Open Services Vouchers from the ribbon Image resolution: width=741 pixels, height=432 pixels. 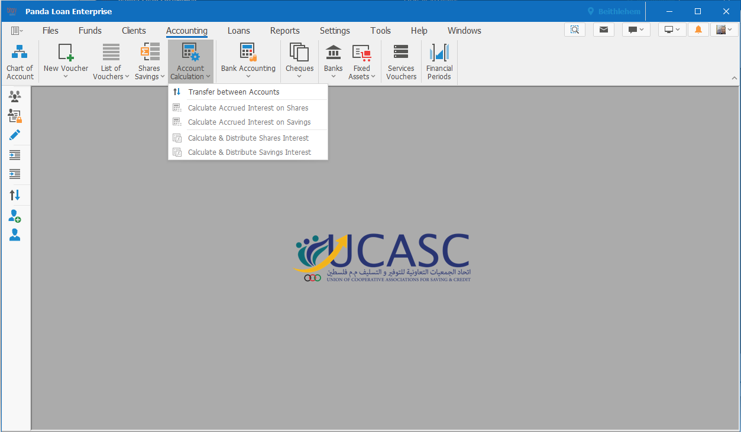pyautogui.click(x=402, y=61)
